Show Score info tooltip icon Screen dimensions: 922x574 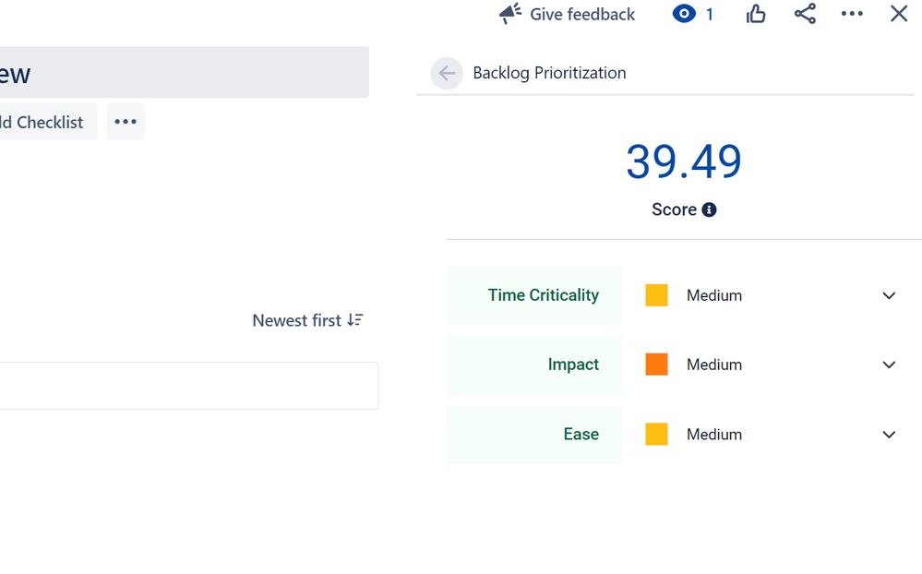tap(709, 210)
